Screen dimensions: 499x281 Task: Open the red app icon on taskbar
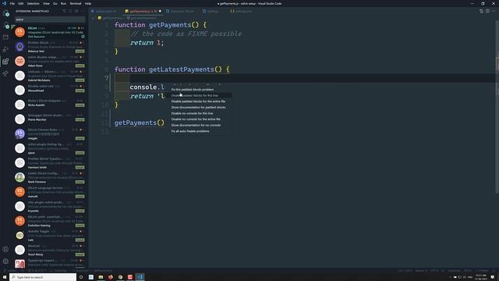130,277
